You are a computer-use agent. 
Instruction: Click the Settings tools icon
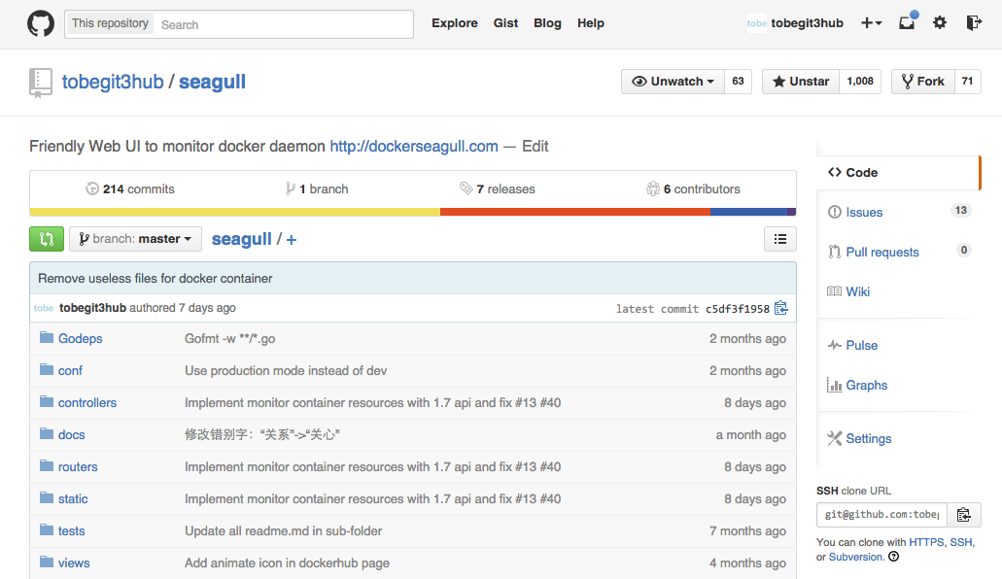(835, 438)
